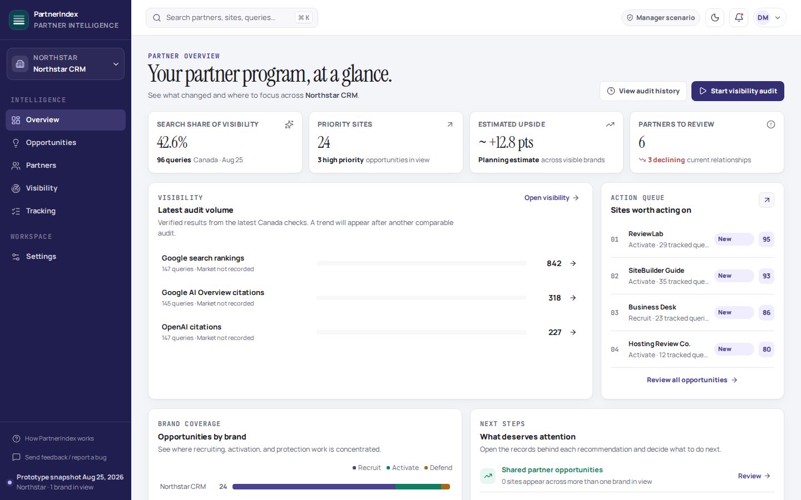
Task: Open Priority Sites card arrow icon
Action: [x=450, y=124]
